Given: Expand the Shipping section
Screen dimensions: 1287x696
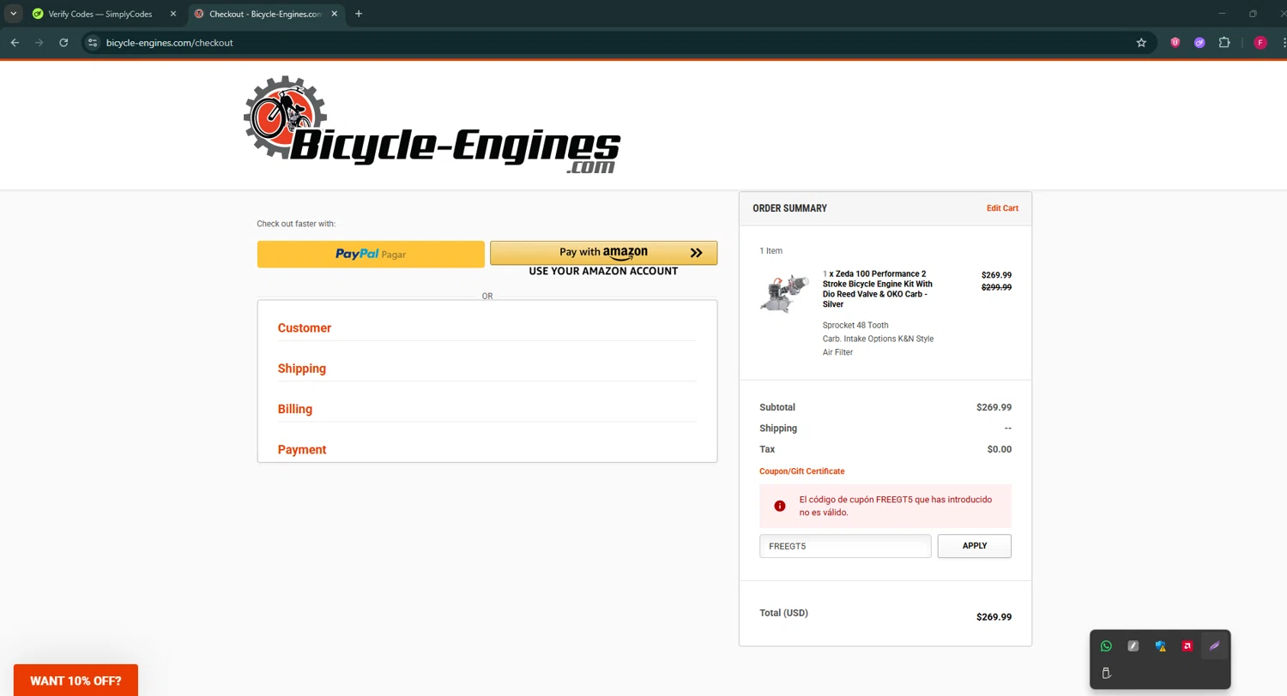Looking at the screenshot, I should (302, 369).
